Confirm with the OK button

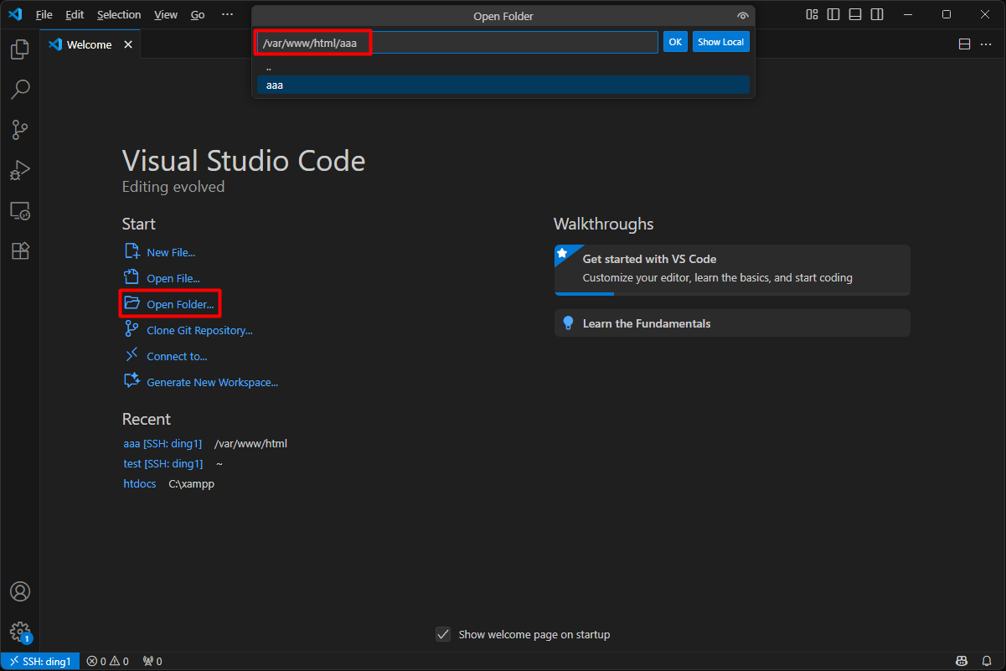click(x=675, y=42)
